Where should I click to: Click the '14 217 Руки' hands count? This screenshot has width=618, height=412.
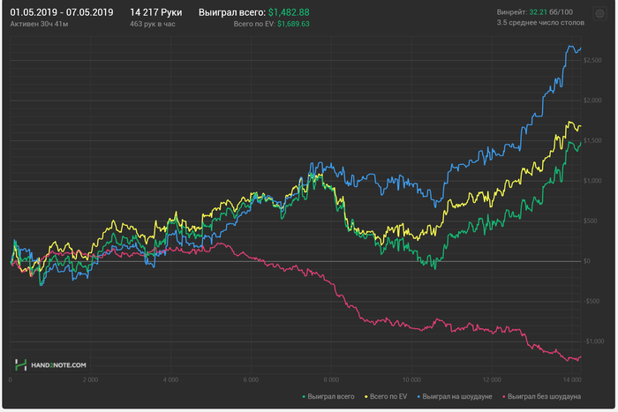(156, 12)
